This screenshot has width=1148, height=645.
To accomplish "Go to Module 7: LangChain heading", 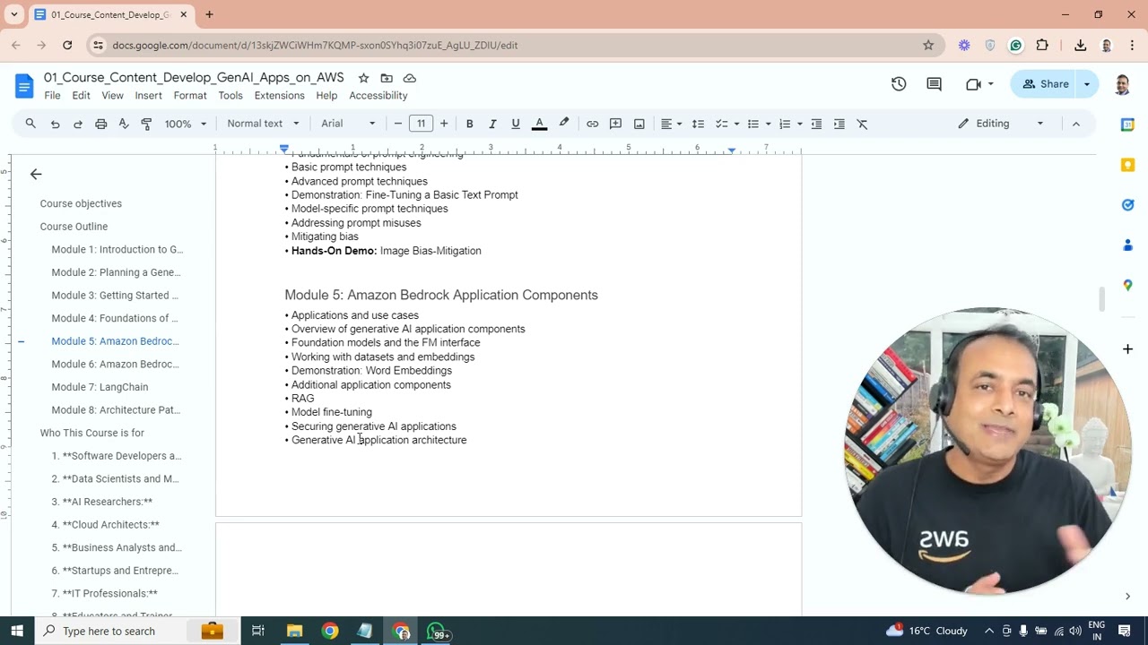I will tap(100, 387).
